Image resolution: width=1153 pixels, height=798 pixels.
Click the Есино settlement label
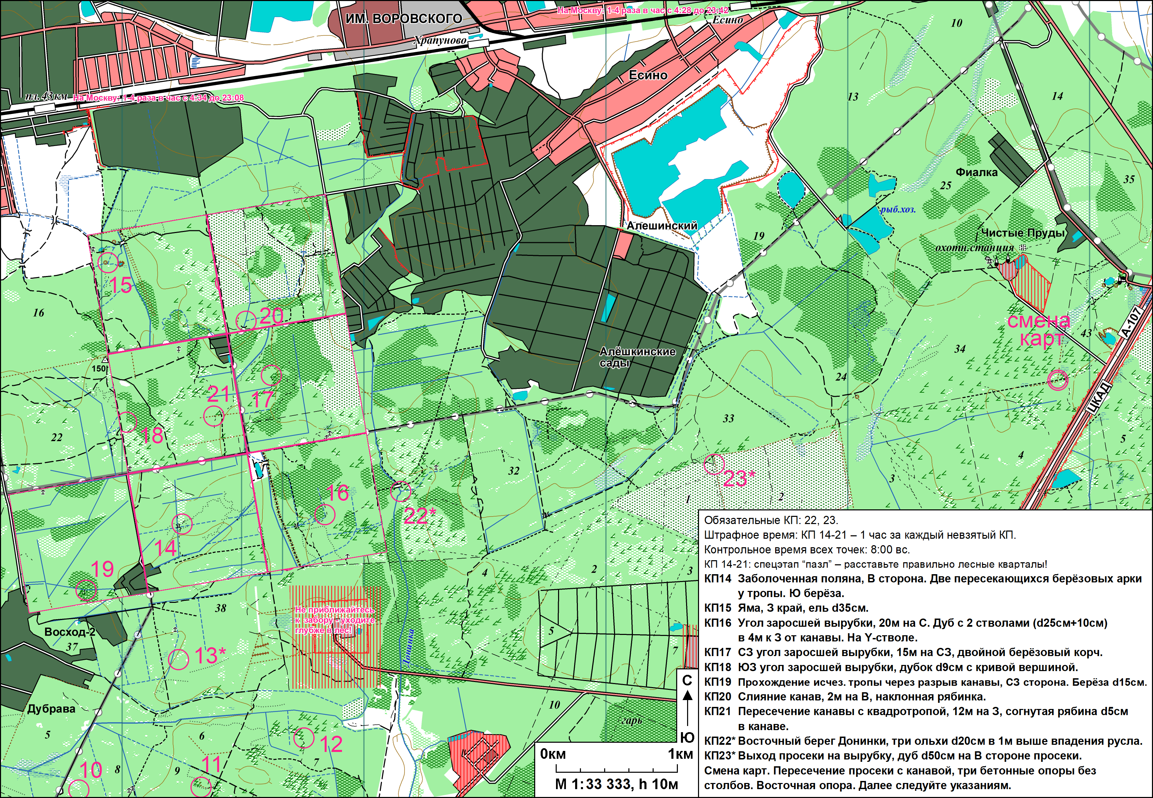tap(648, 75)
